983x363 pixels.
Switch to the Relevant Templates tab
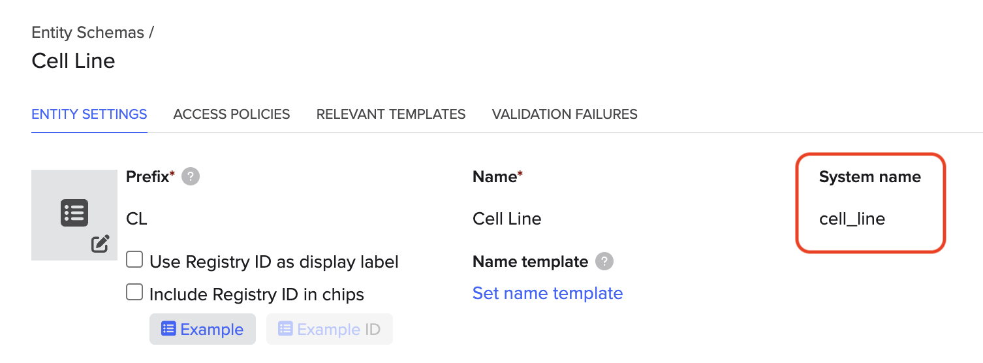(391, 114)
